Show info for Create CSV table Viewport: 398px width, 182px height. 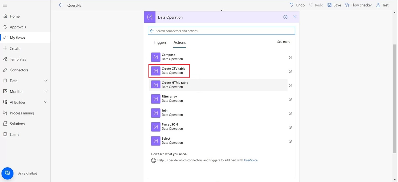pyautogui.click(x=290, y=71)
